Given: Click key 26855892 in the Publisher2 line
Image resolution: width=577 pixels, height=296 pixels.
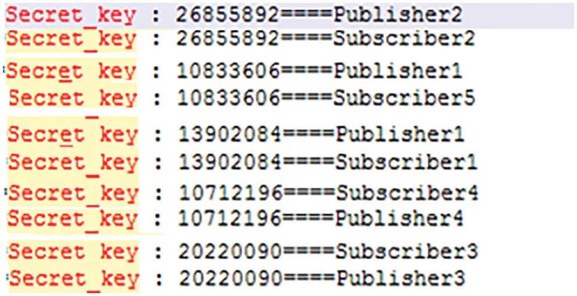Looking at the screenshot, I should pyautogui.click(x=228, y=15).
